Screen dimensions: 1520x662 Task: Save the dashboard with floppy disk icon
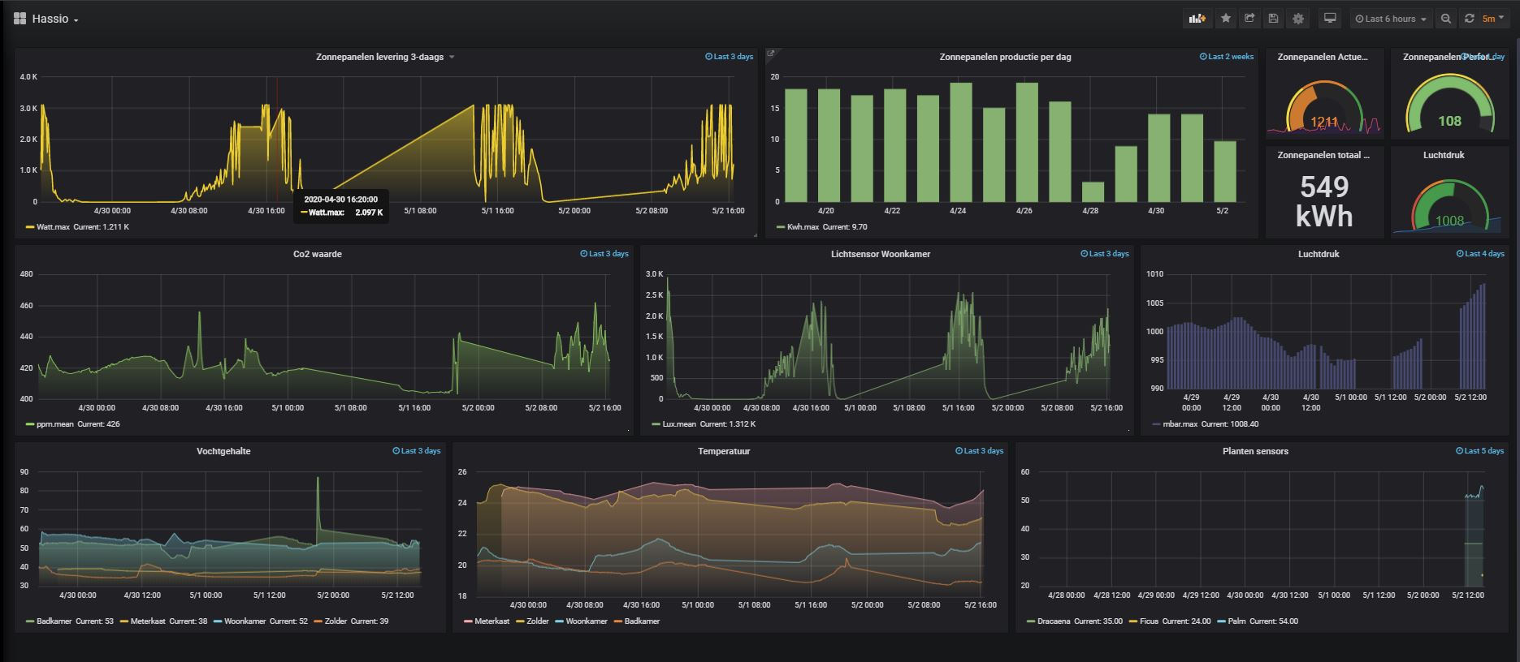pyautogui.click(x=1274, y=19)
